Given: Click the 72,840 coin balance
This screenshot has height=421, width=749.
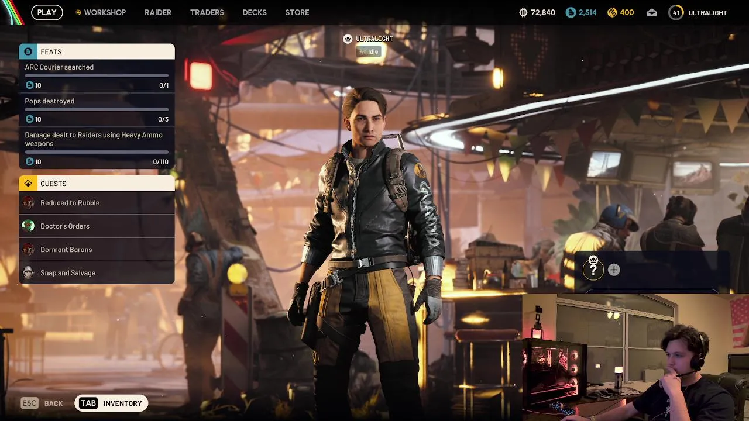Looking at the screenshot, I should (543, 12).
